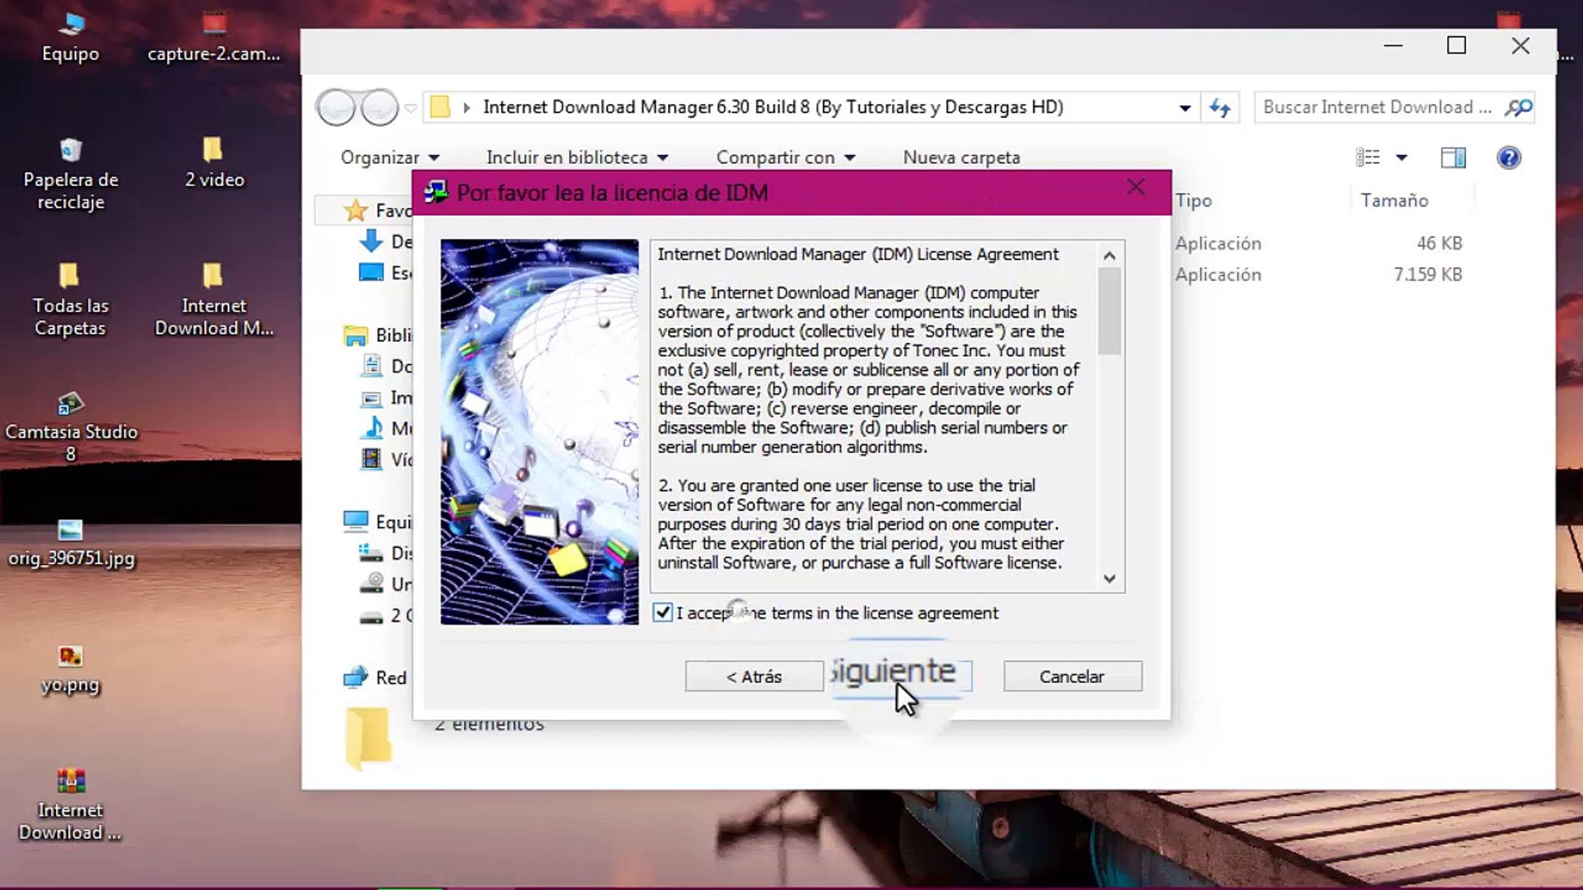Toggle the preview pane icon
1583x890 pixels.
click(x=1453, y=157)
